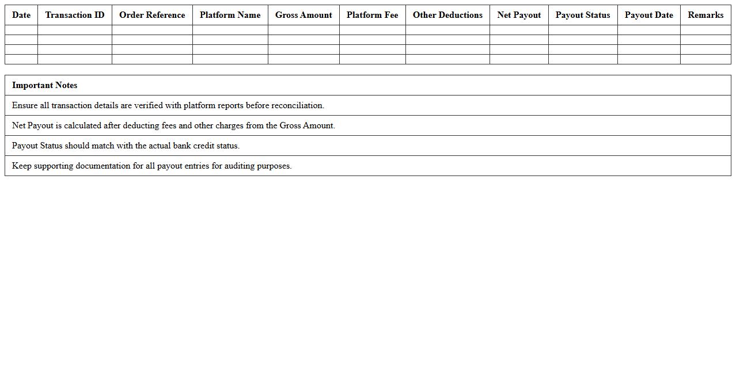Select the Payout Date header cell
The image size is (736, 374).
coord(648,15)
